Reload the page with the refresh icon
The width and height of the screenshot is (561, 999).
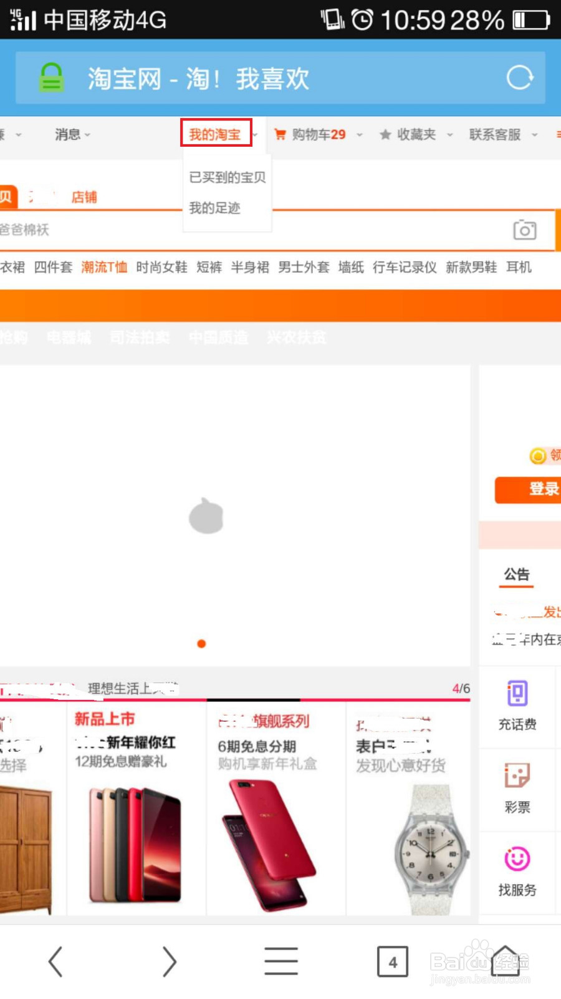[x=520, y=78]
